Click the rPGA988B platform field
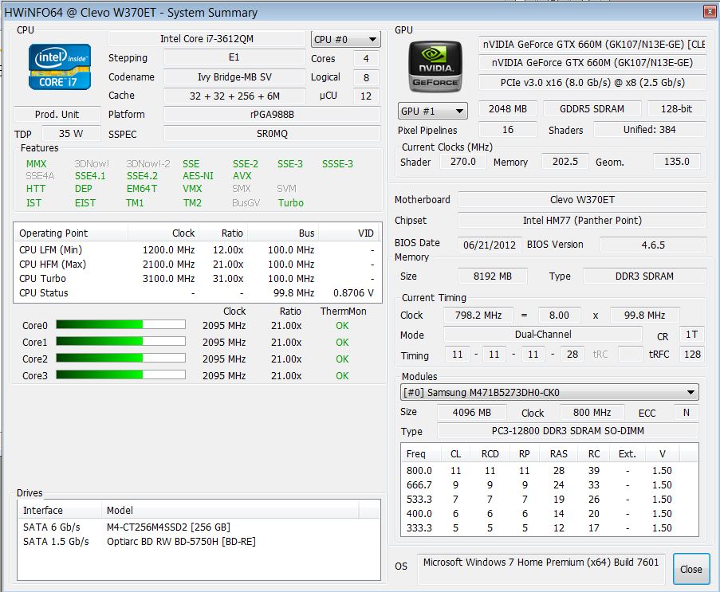Image resolution: width=720 pixels, height=592 pixels. pos(273,114)
